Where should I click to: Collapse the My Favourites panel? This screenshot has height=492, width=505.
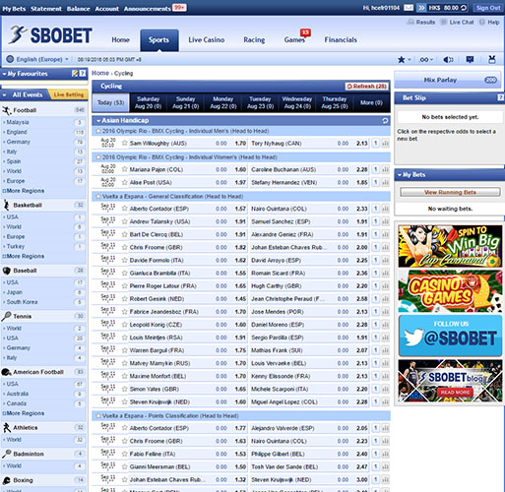coord(4,74)
